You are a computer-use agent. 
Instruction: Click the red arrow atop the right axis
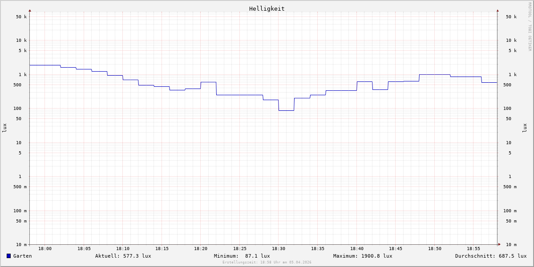click(x=498, y=10)
